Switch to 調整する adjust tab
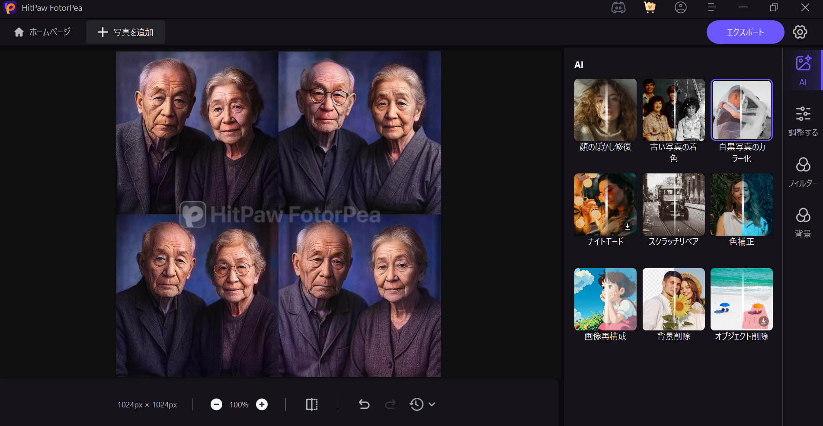823x426 pixels. (803, 121)
